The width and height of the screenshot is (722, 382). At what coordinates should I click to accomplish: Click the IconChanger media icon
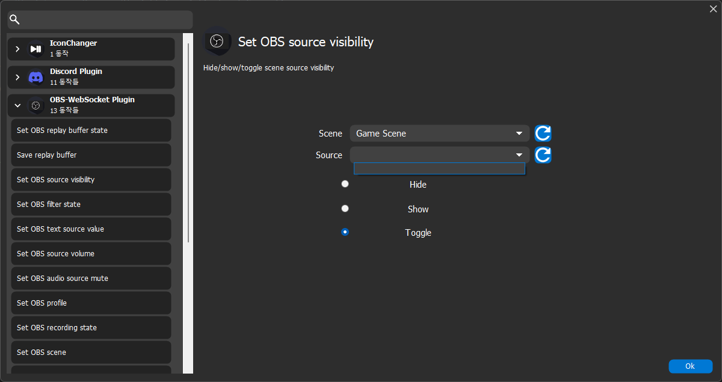point(34,49)
